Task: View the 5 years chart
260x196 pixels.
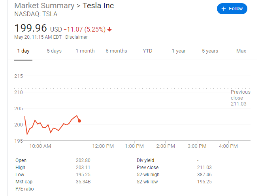Action: tap(210, 51)
